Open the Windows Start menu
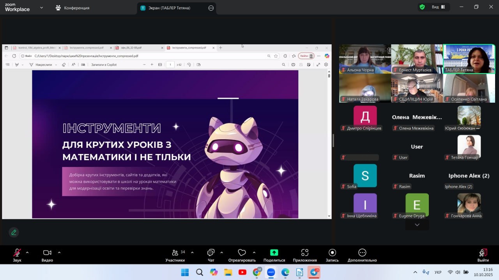Viewport: 499px width, 280px height. coord(185,272)
